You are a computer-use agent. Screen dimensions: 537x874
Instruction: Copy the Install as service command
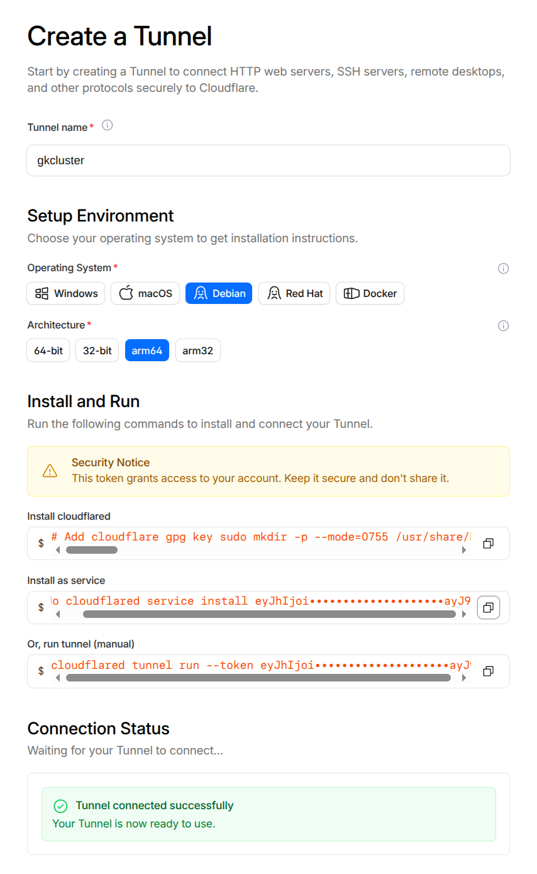(x=488, y=608)
